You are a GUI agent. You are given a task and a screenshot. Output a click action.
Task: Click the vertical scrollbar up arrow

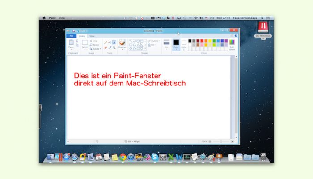[237, 57]
